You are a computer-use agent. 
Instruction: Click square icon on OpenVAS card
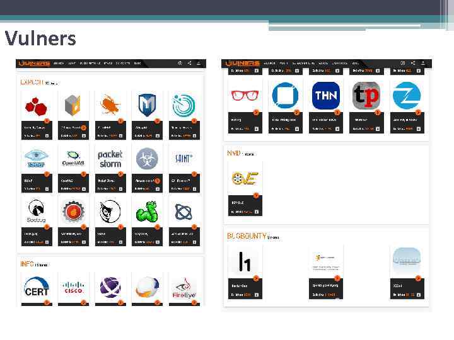tap(84, 189)
